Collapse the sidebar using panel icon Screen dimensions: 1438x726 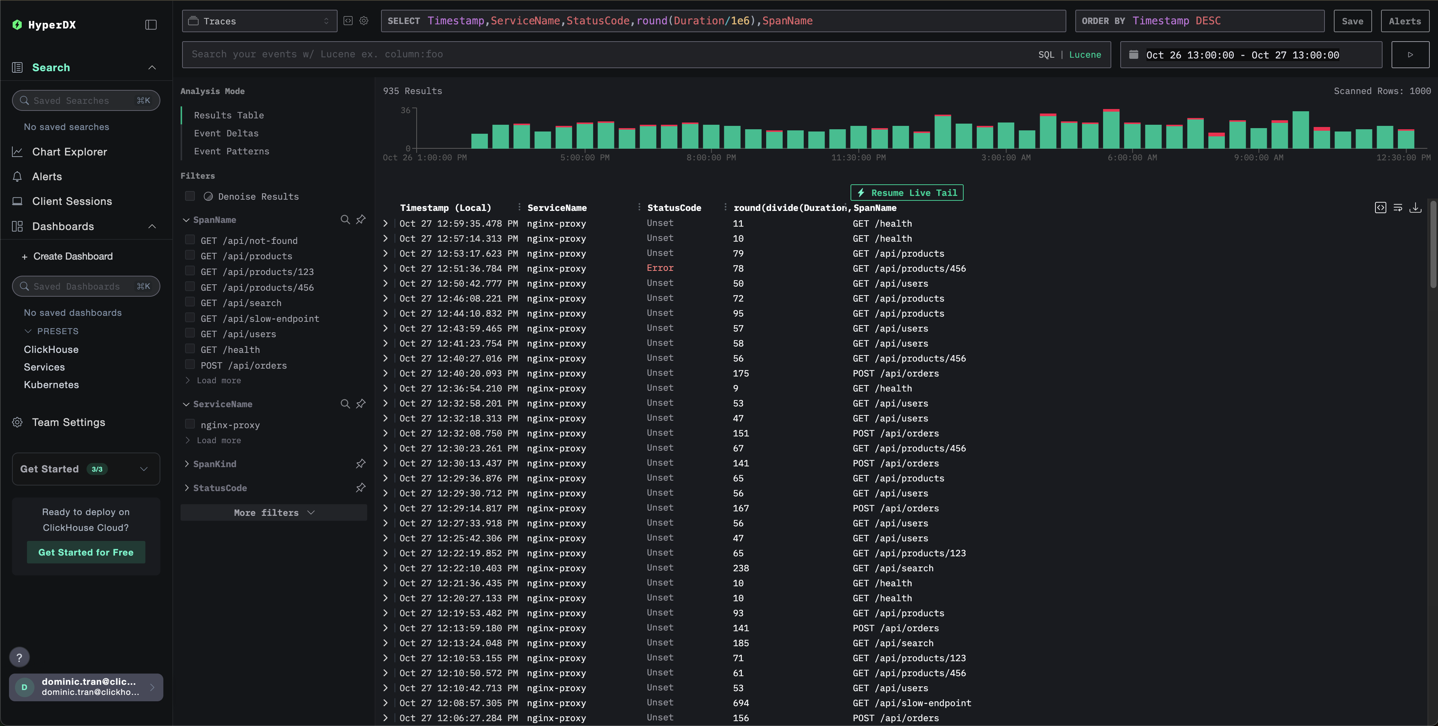pyautogui.click(x=151, y=25)
